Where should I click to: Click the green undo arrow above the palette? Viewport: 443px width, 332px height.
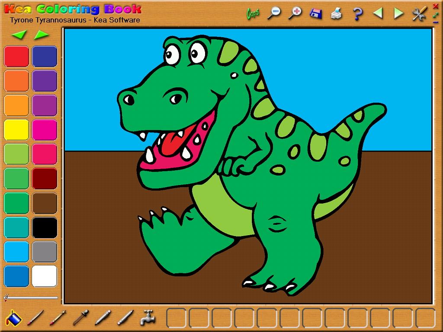click(19, 35)
